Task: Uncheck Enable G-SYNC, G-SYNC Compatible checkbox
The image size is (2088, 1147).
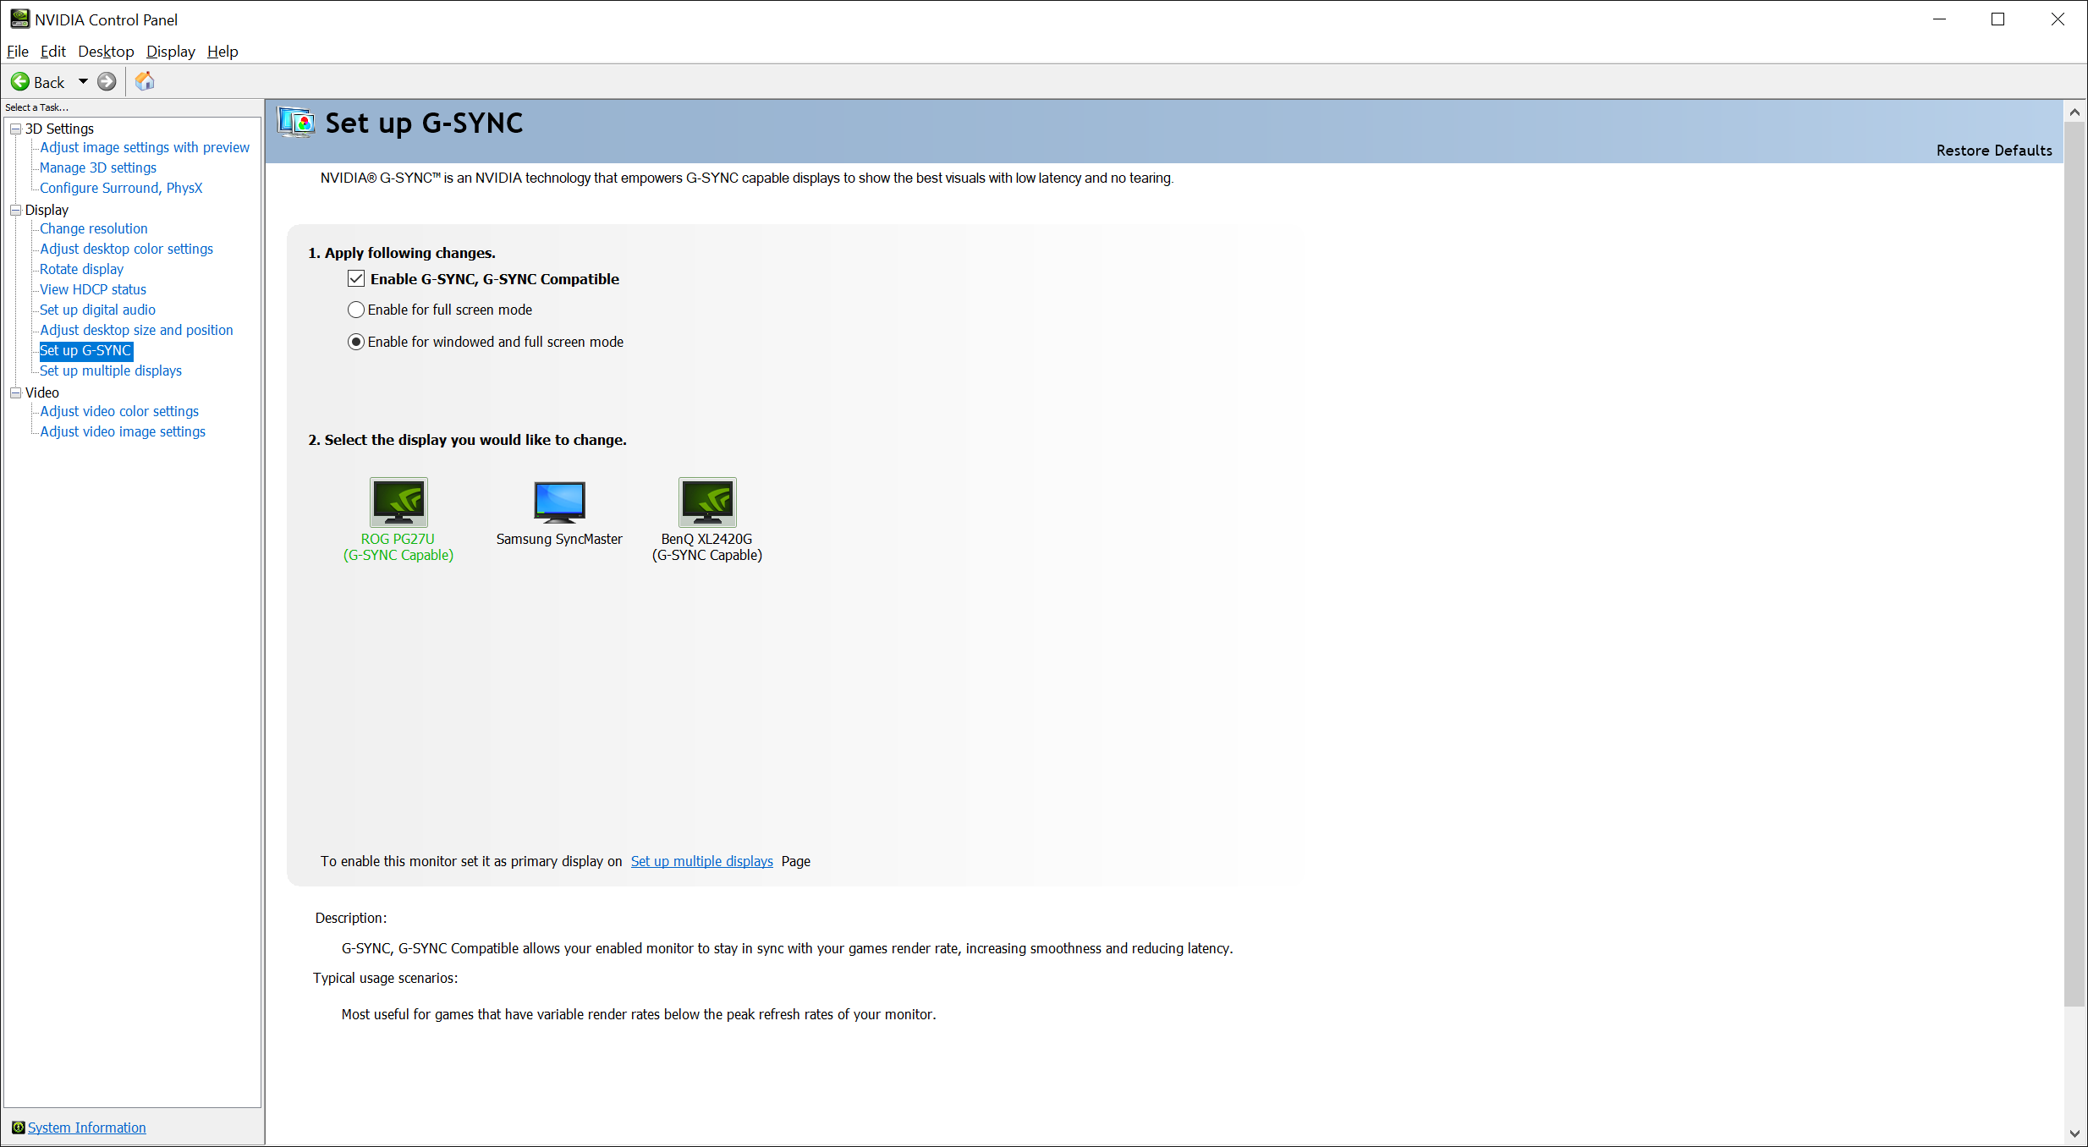Action: click(356, 279)
